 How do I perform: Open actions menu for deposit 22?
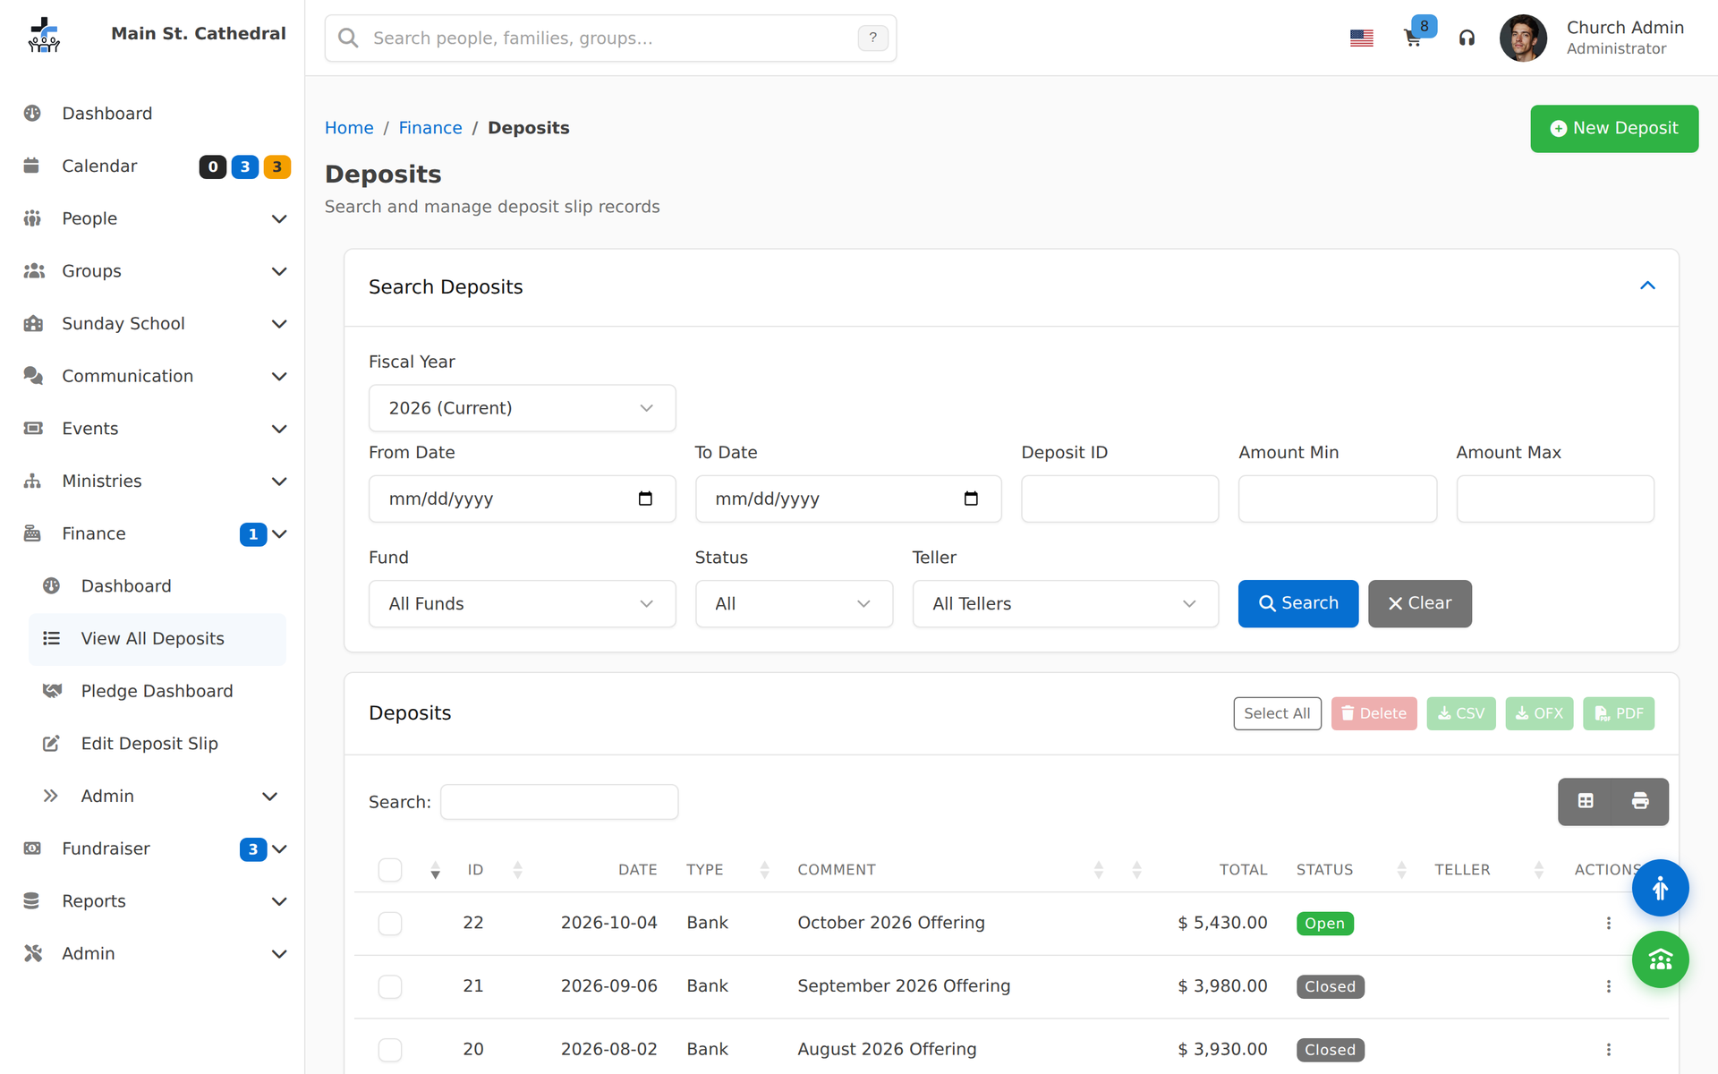(1608, 923)
